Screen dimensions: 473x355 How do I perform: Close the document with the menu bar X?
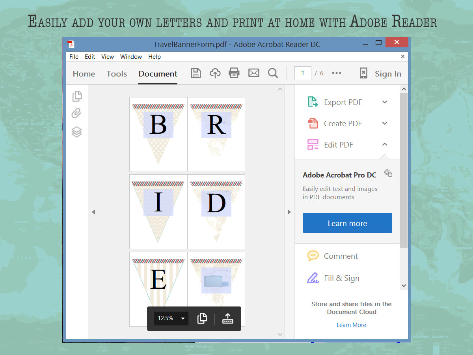[403, 56]
